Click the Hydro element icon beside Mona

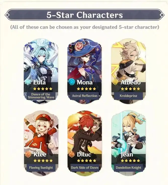[72, 82]
